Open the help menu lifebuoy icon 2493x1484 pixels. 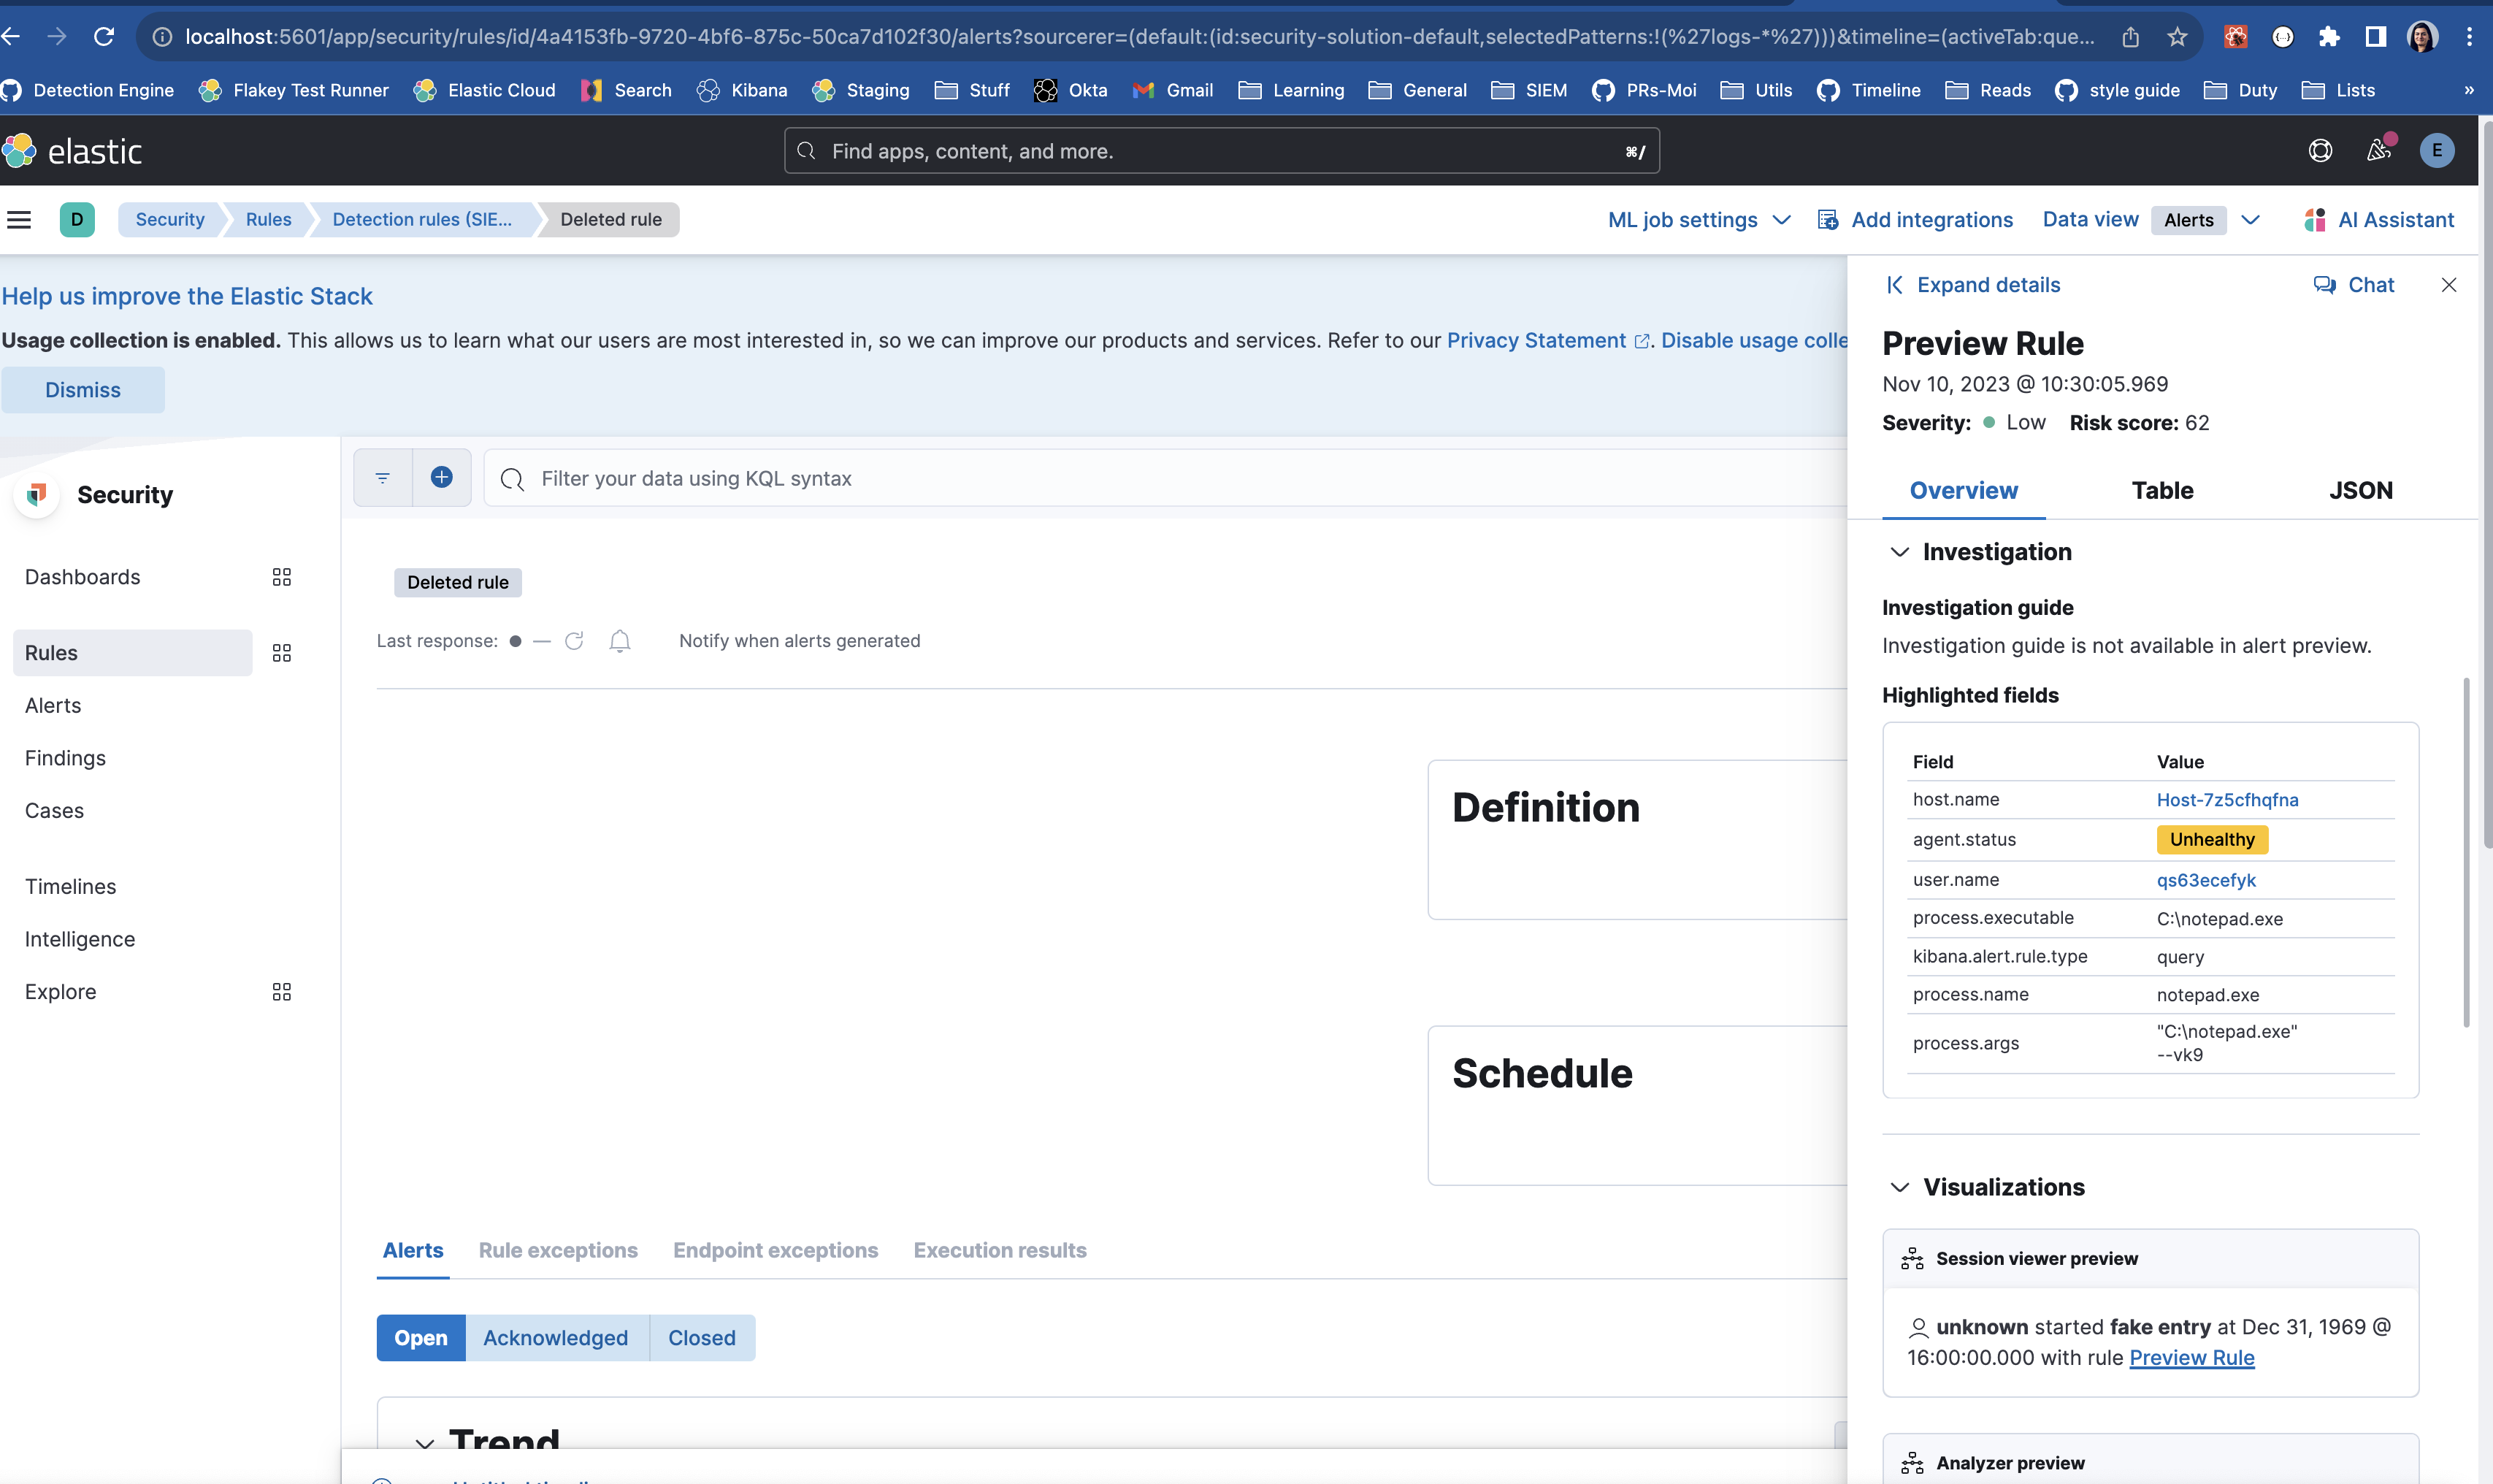coord(2320,150)
